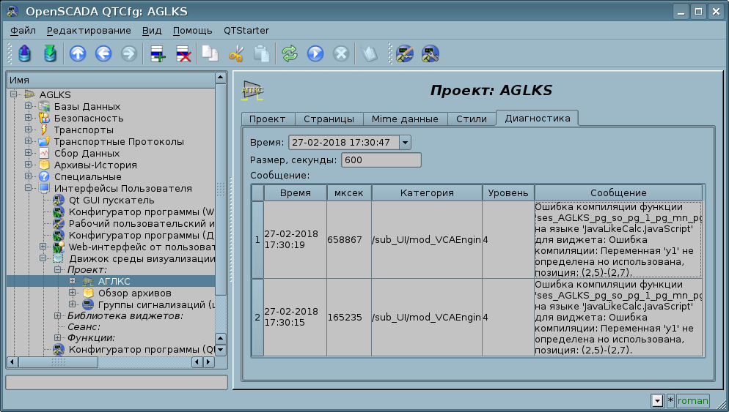The image size is (729, 412).
Task: Click the Copy item toolbar icon
Action: point(210,54)
